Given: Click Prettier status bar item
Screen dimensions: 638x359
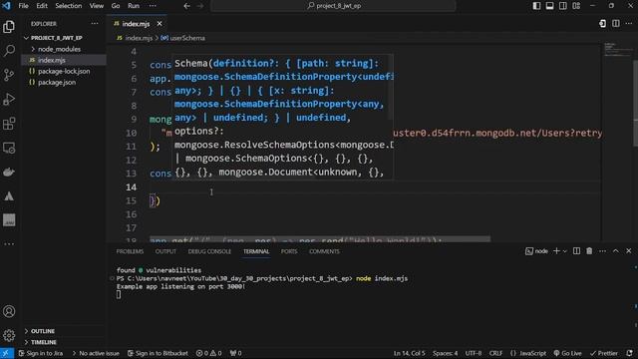Looking at the screenshot, I should coord(604,353).
